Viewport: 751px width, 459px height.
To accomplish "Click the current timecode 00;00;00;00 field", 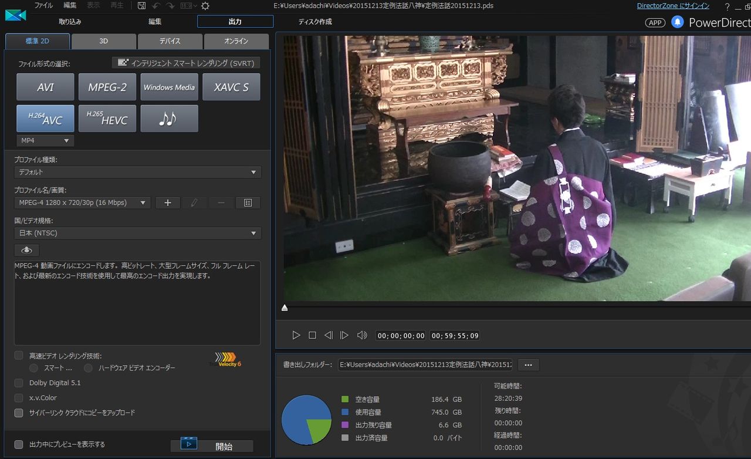I will click(401, 336).
